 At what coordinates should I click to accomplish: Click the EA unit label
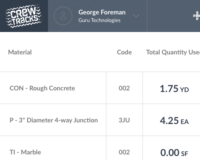[x=185, y=122]
